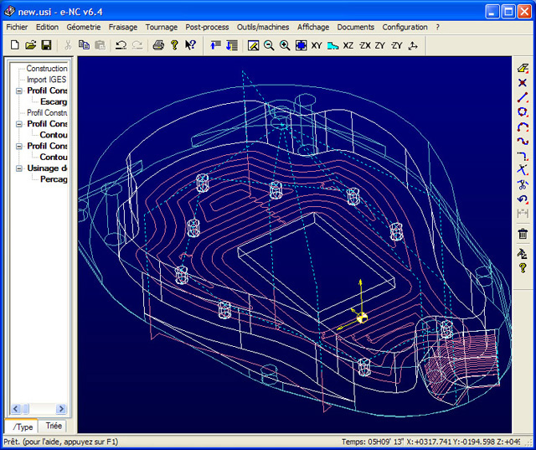Move operation up with the blue up-arrow icon

[215, 45]
